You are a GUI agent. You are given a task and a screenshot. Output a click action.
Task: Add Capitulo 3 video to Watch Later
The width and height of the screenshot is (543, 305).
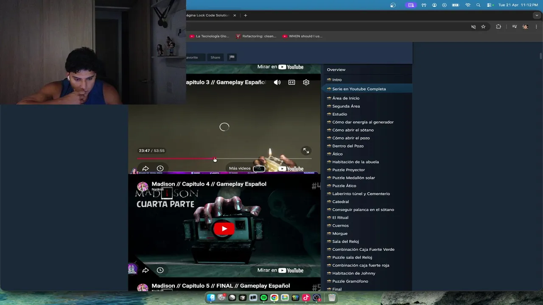pos(160,168)
